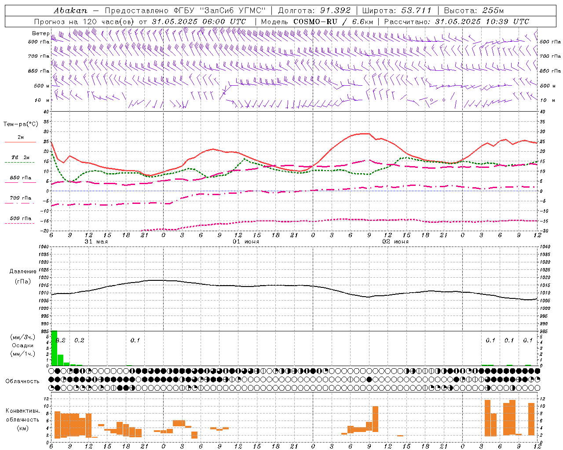
Task: Click the (мм/1ч.) precipitation unit label
Action: (22, 354)
